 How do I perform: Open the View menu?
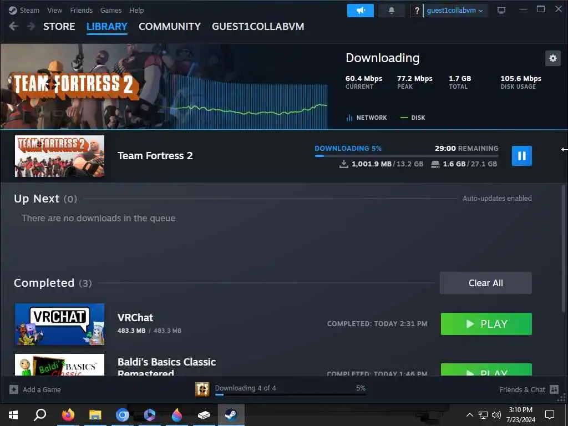tap(55, 10)
